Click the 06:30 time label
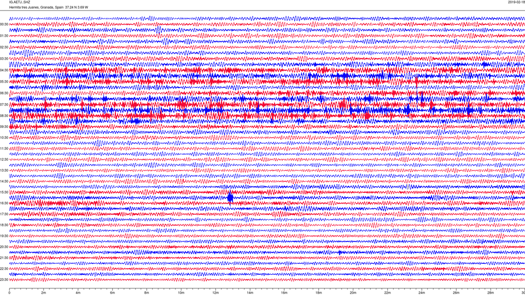 coord(4,93)
